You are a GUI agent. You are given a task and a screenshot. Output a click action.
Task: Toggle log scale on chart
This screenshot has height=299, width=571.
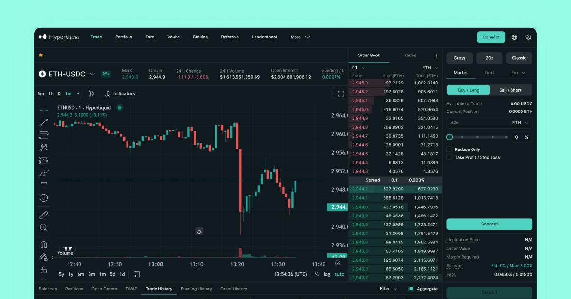tap(327, 274)
